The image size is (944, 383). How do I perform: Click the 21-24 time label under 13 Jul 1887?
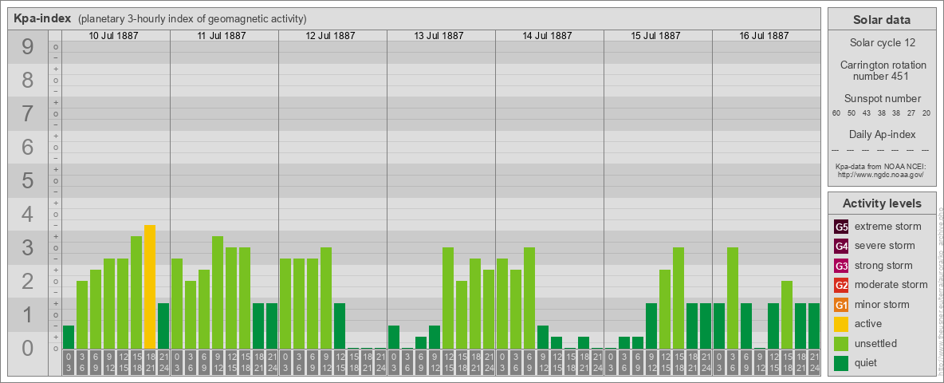pyautogui.click(x=488, y=362)
